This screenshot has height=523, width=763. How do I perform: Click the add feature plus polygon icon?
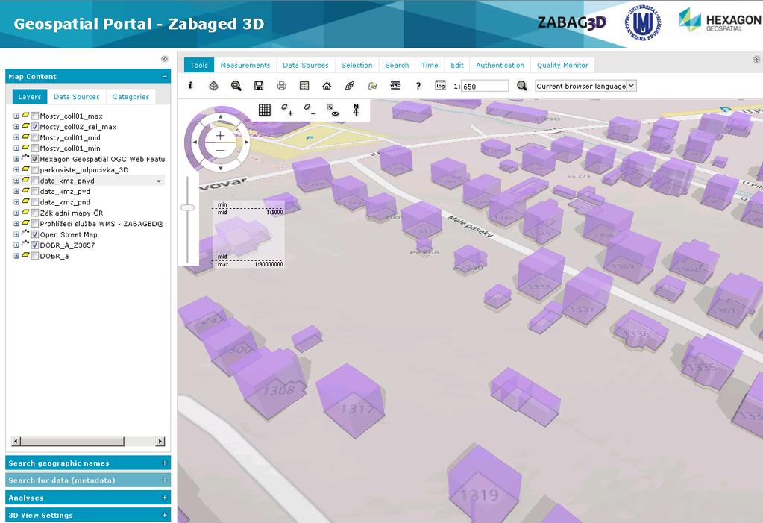pyautogui.click(x=287, y=110)
